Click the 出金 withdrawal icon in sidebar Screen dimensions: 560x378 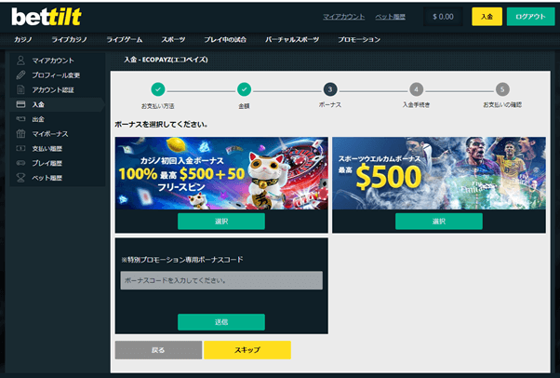point(20,119)
